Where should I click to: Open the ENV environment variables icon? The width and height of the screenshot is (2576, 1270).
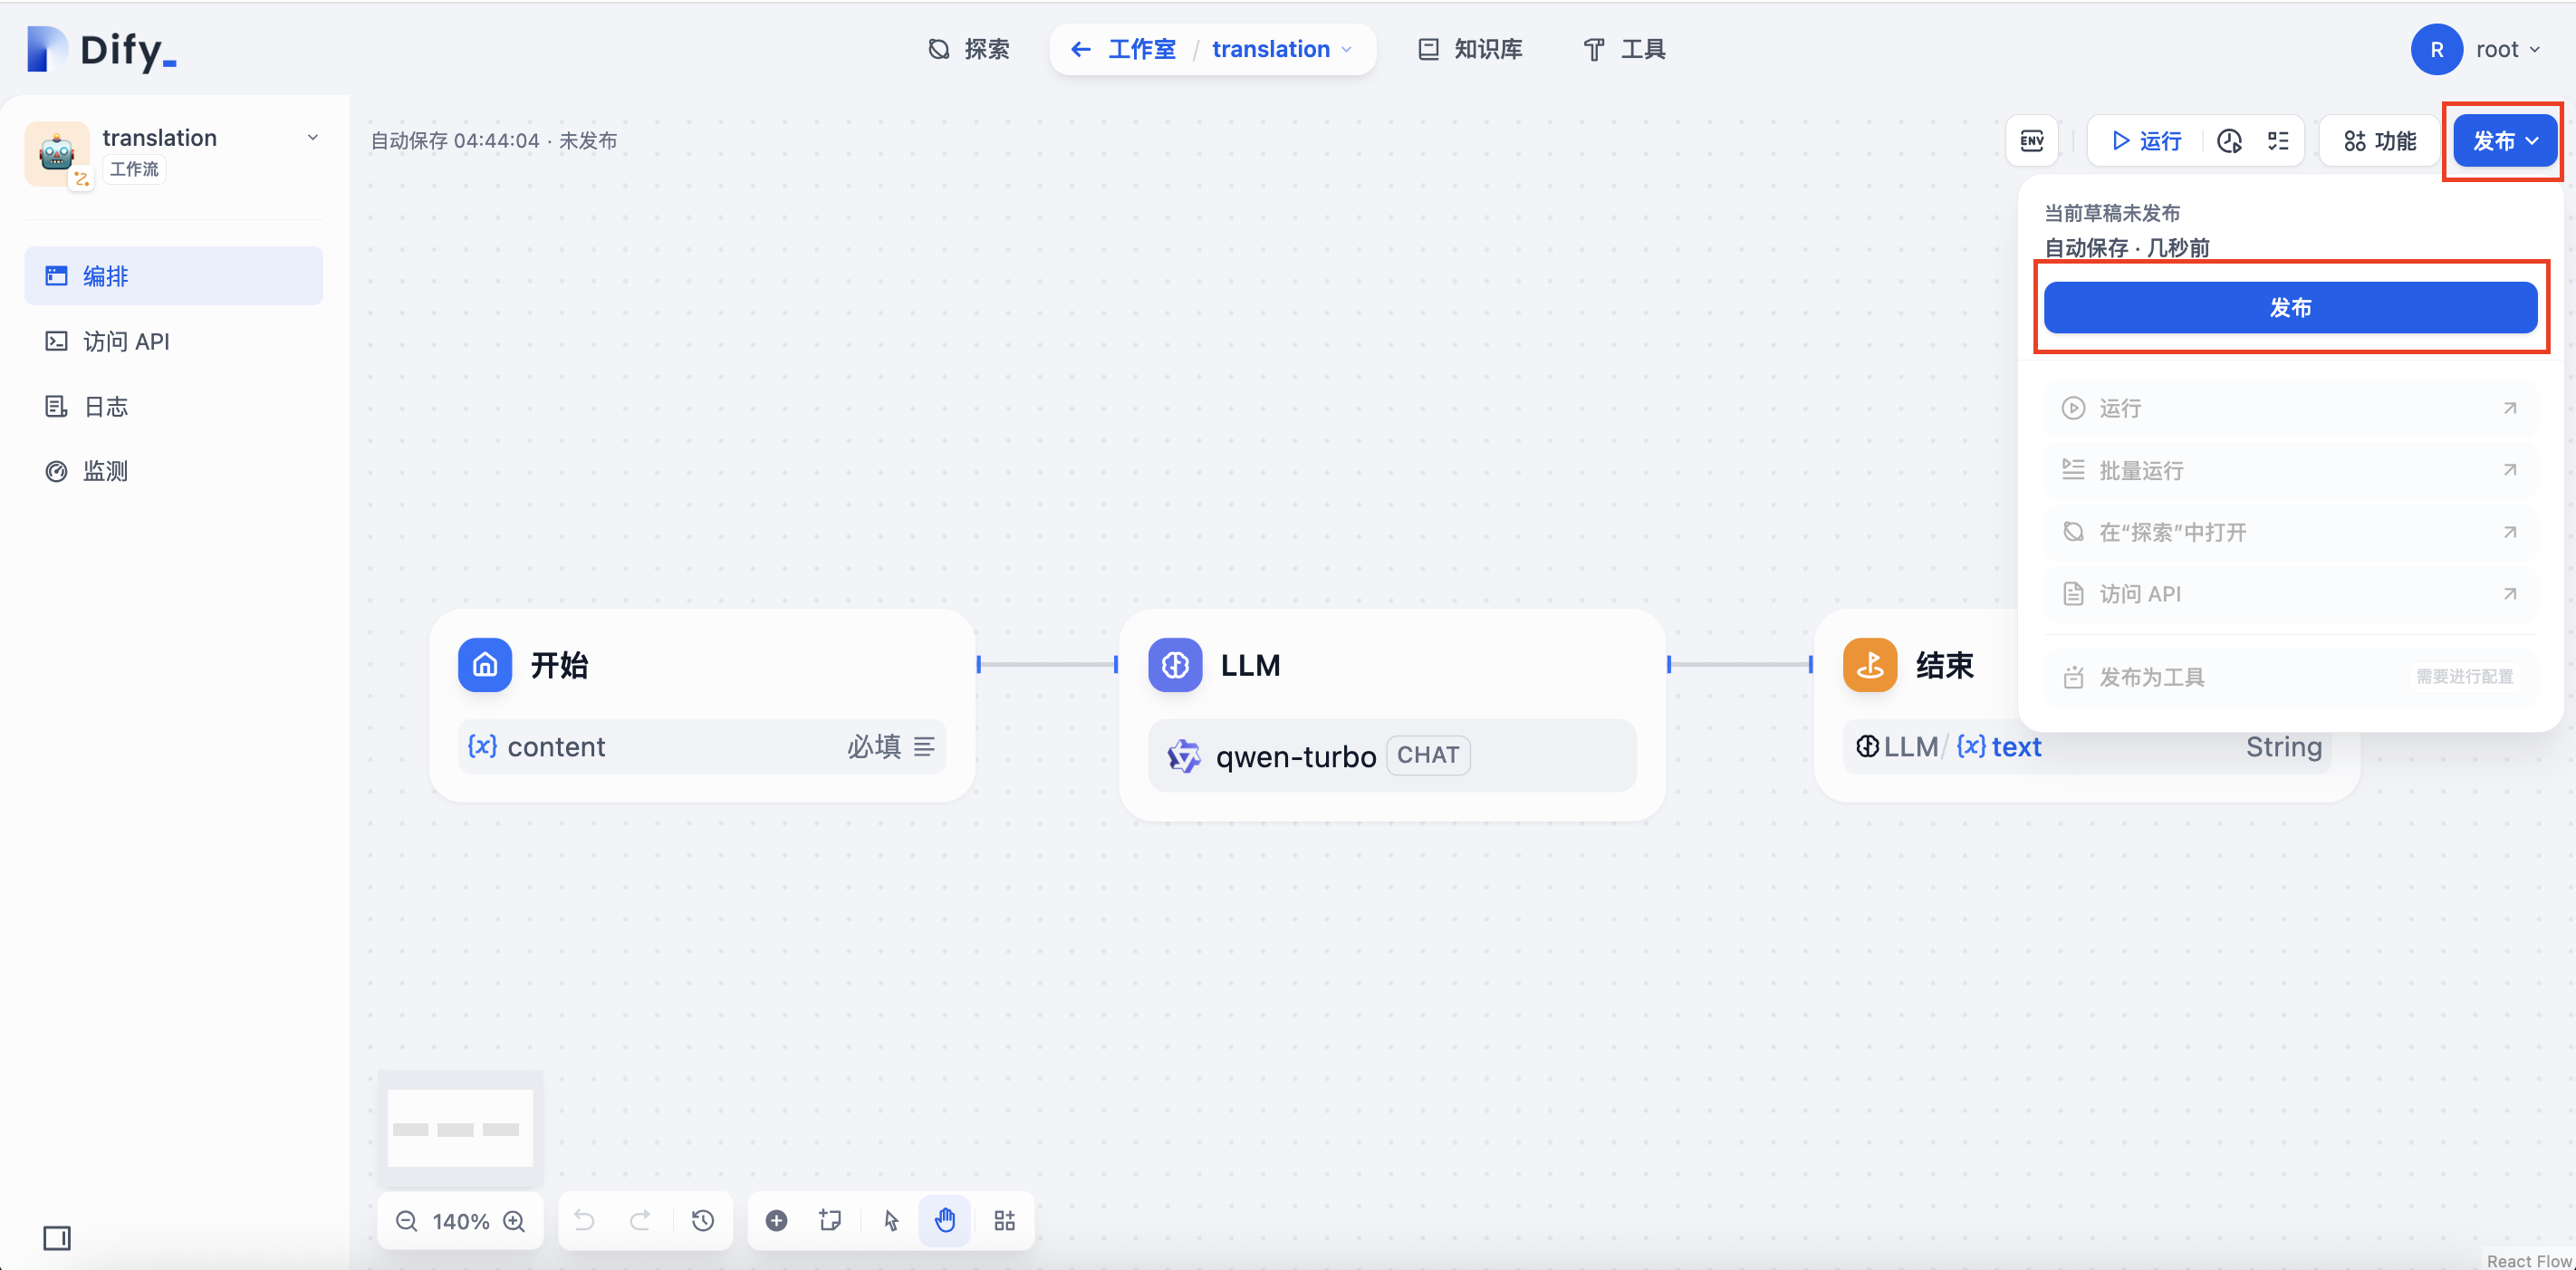tap(2031, 141)
